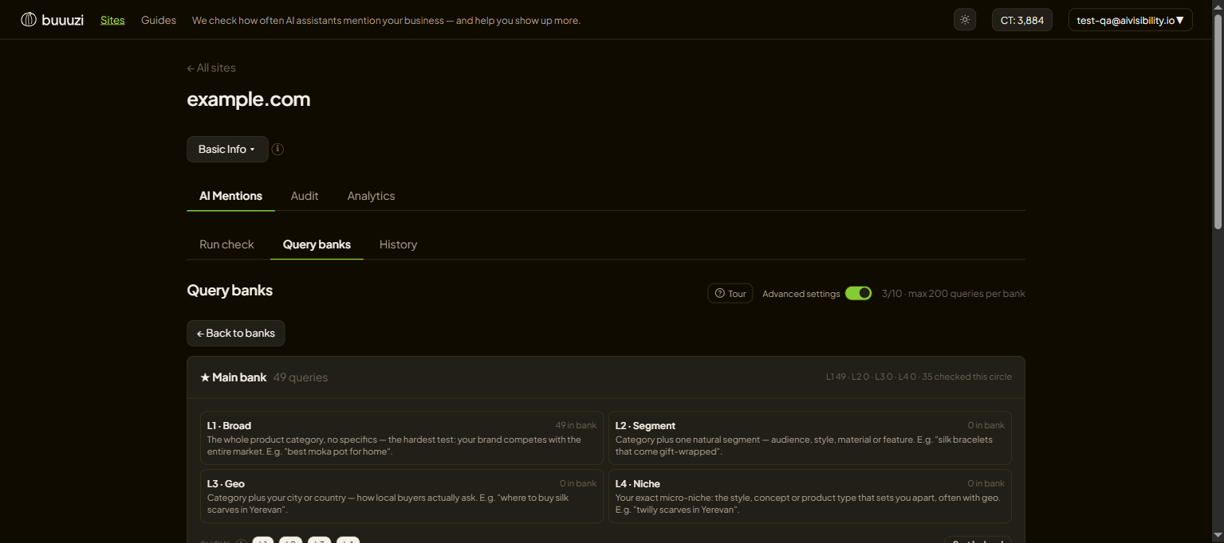The height and width of the screenshot is (543, 1224).
Task: Expand the Basic Info dropdown
Action: pyautogui.click(x=227, y=149)
